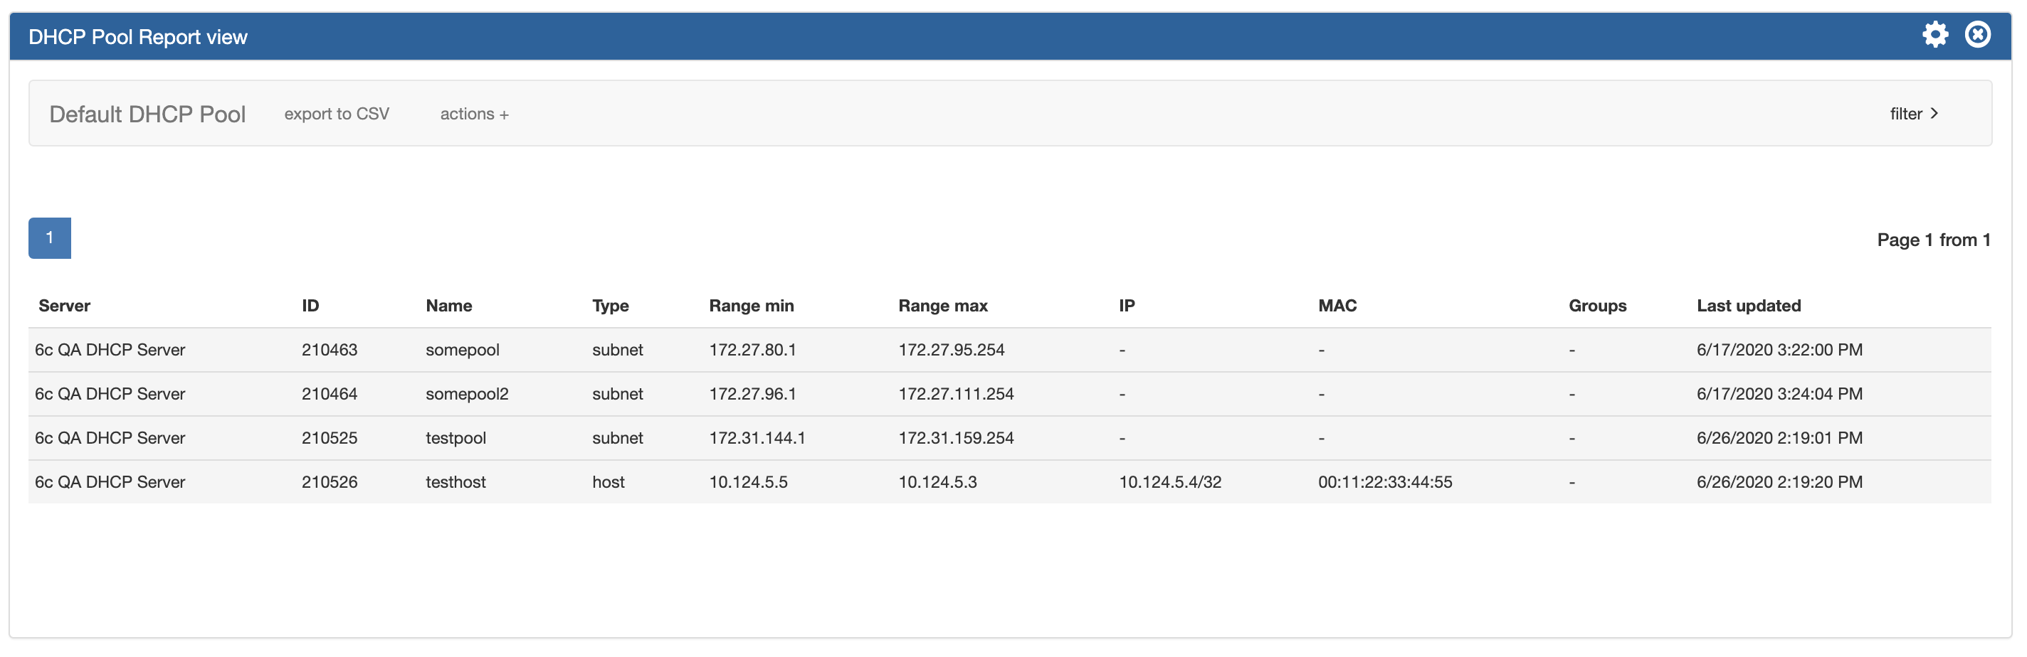Select the testpool pool entry
This screenshot has width=2027, height=657.
pos(456,438)
